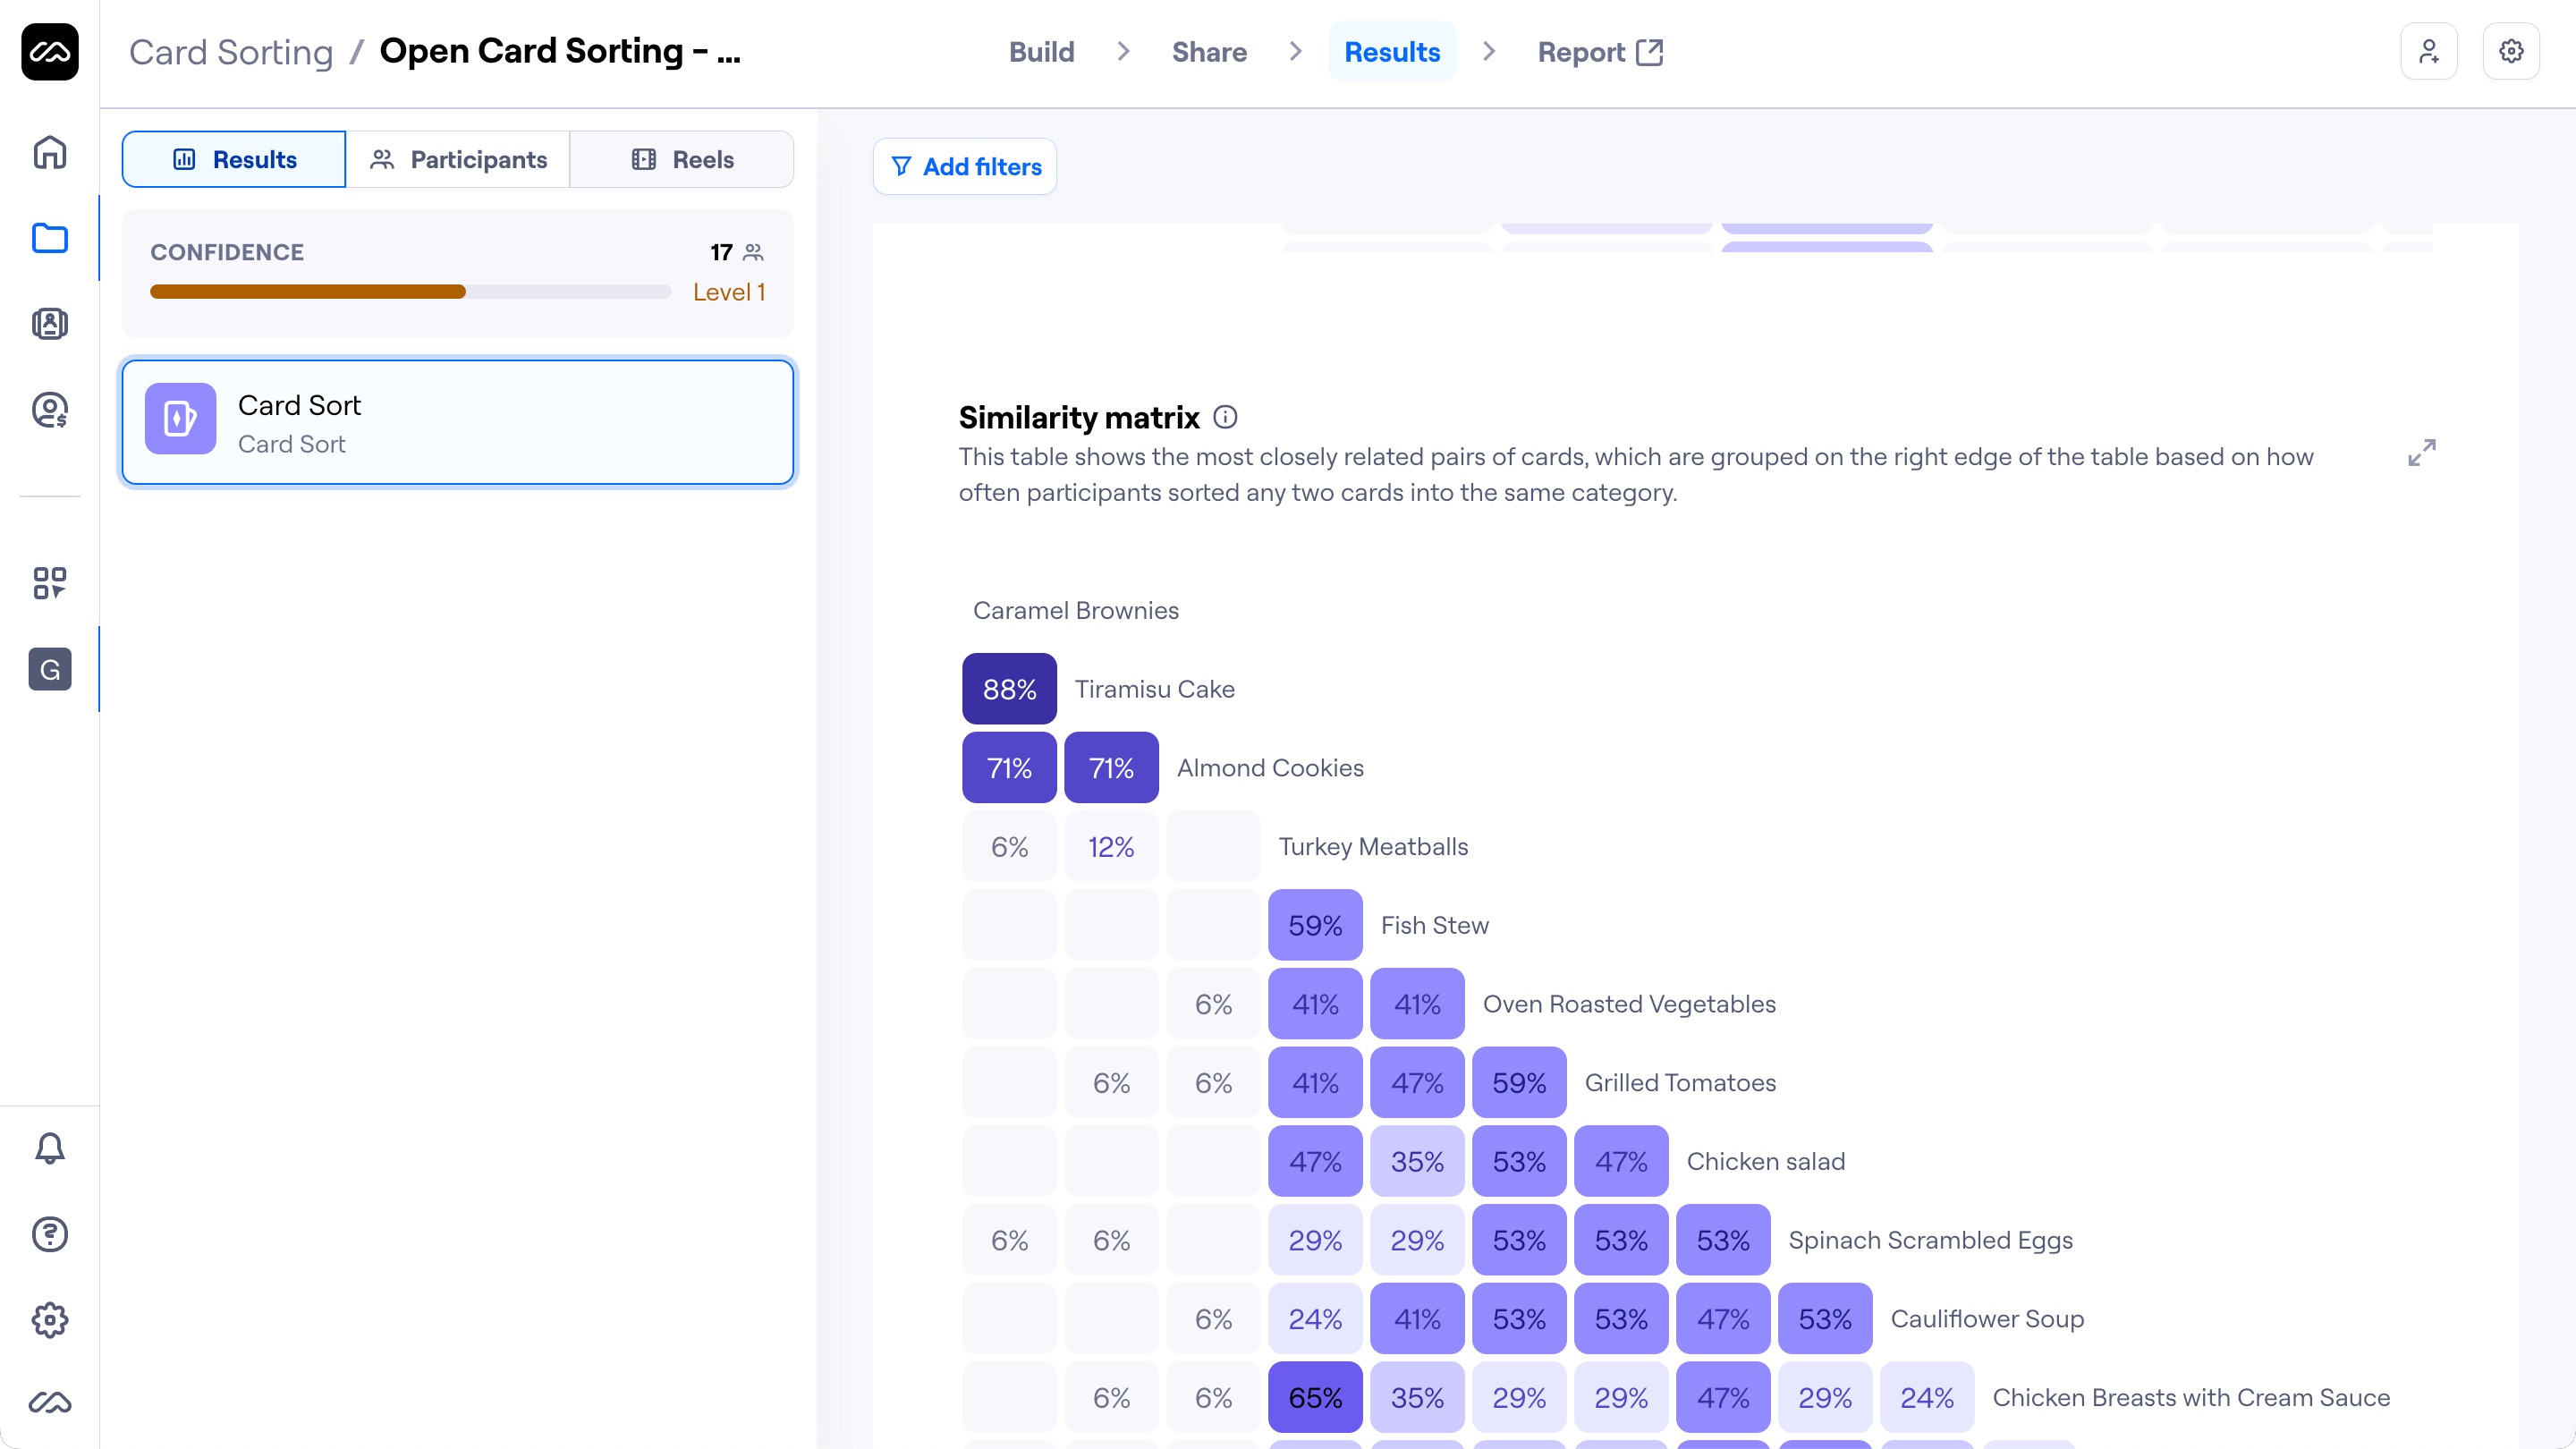Screen dimensions: 2576x1449
Task: Open study settings gear in header
Action: click(x=2511, y=51)
